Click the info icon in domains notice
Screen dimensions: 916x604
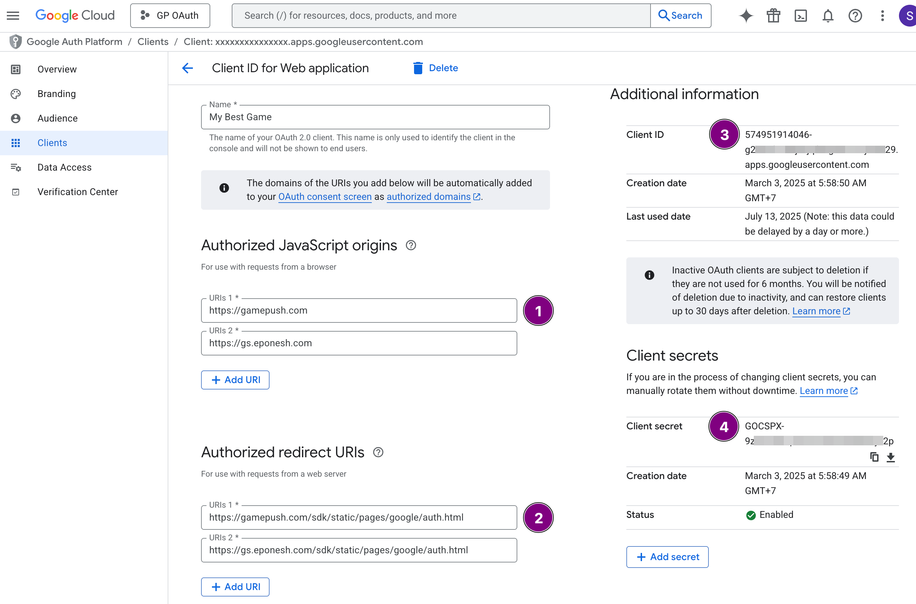pyautogui.click(x=224, y=188)
